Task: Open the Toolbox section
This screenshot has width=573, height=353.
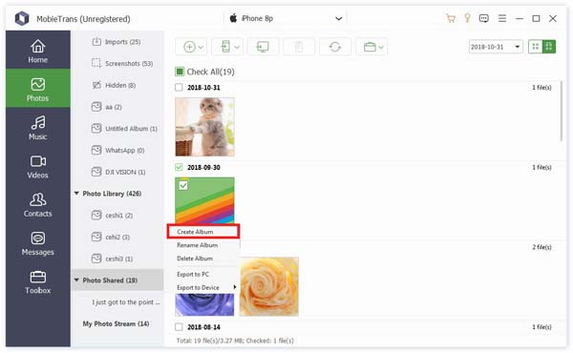Action: click(x=38, y=282)
